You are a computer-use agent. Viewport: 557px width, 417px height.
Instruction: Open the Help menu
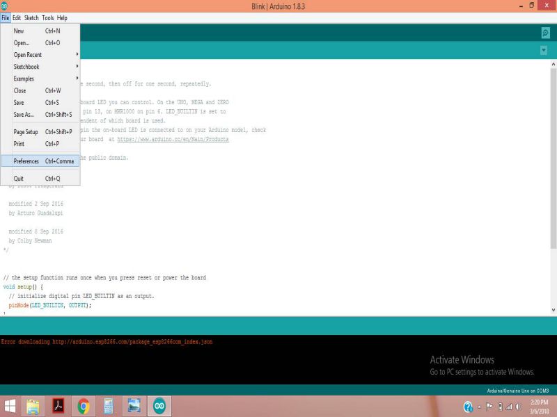62,18
